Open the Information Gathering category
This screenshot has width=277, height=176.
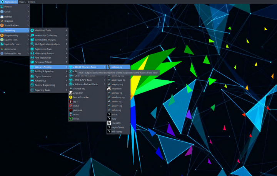(x=46, y=35)
